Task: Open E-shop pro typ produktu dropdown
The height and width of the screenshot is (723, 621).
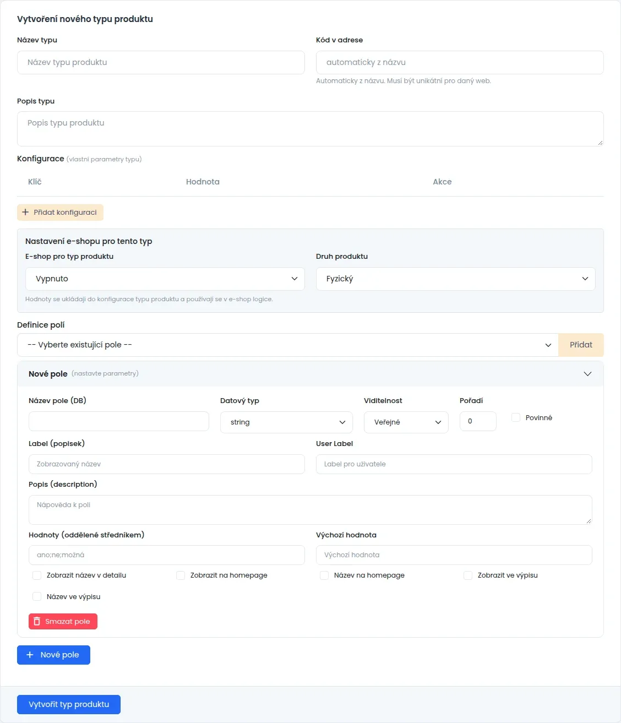Action: [165, 279]
